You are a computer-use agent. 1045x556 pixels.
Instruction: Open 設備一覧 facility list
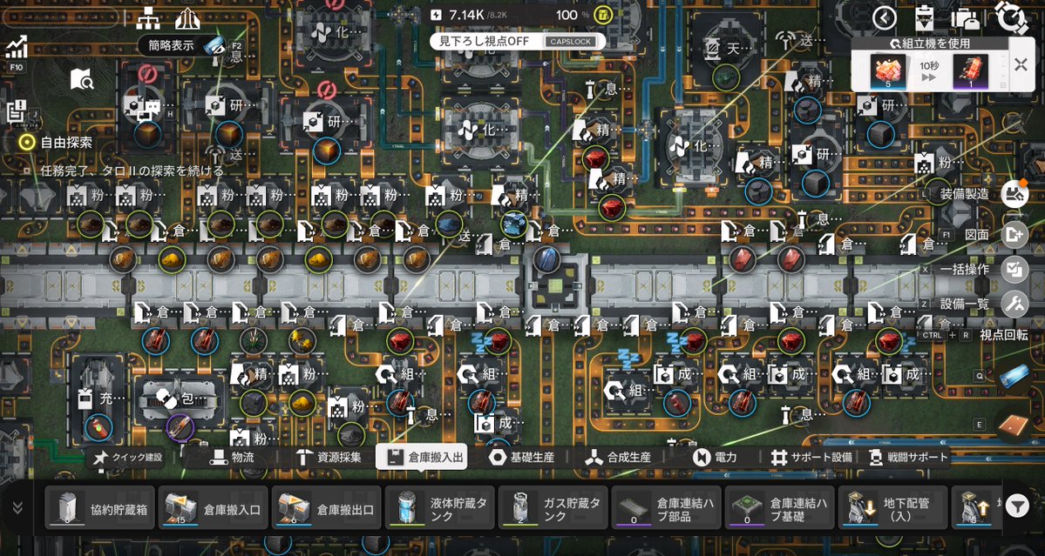point(1014,304)
